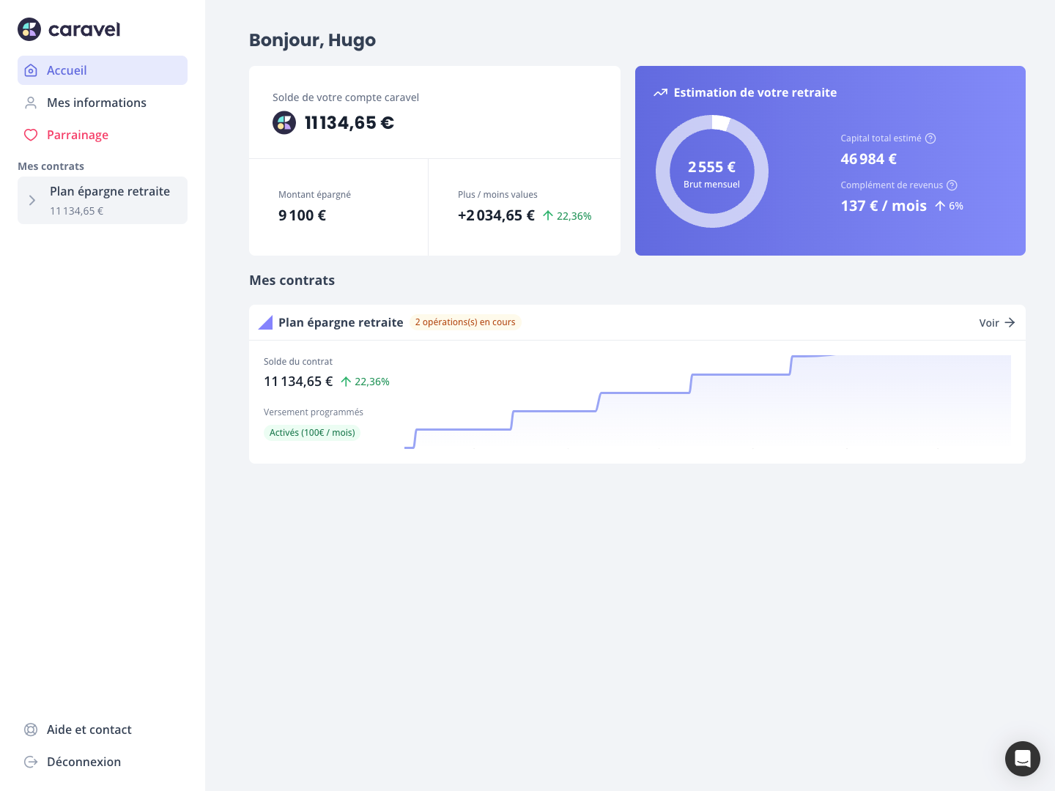1055x791 pixels.
Task: Click the Aide et contact help icon
Action: pyautogui.click(x=31, y=729)
